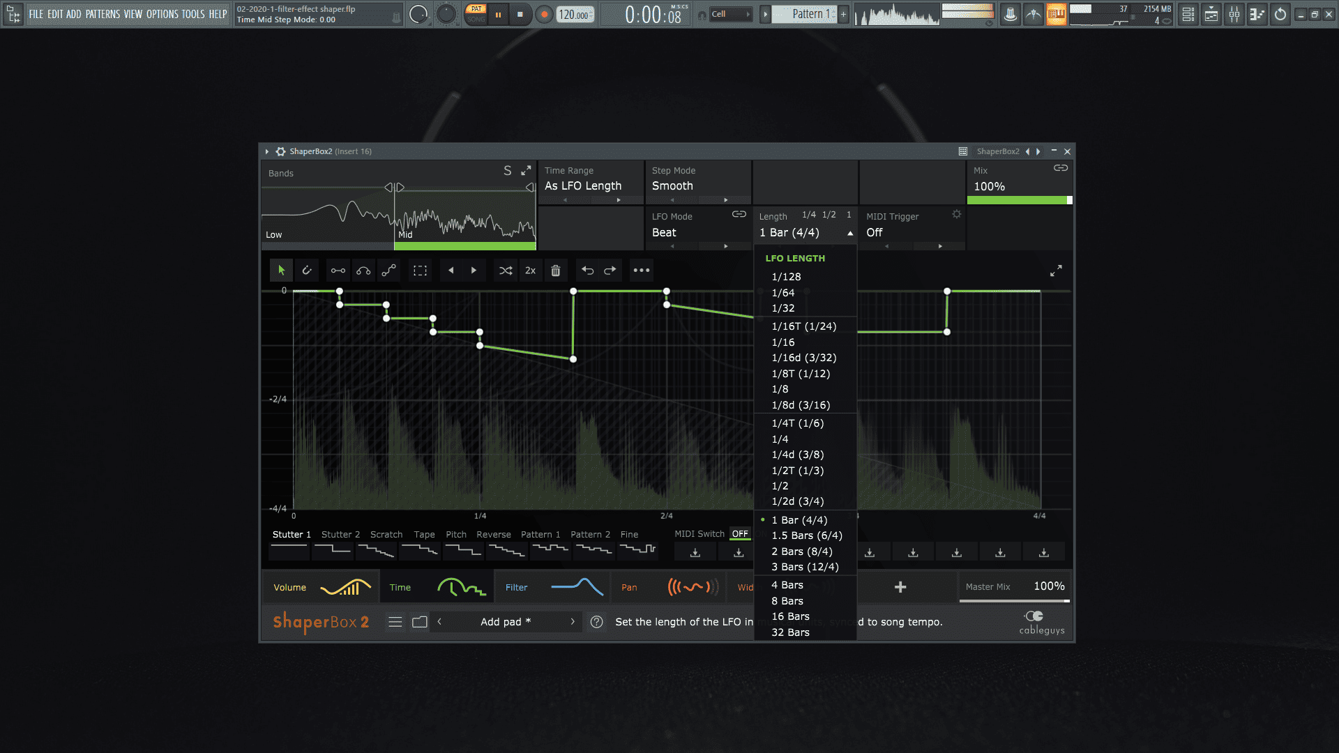This screenshot has height=753, width=1339.
Task: Switch to the Volume shaper
Action: click(x=321, y=587)
